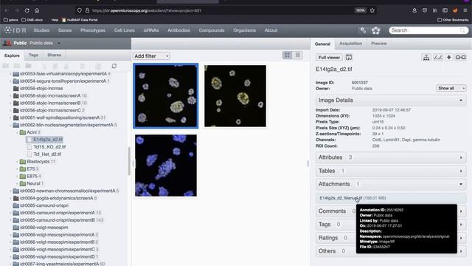The width and height of the screenshot is (472, 266).
Task: Switch to thumbnail grid view
Action: click(287, 55)
